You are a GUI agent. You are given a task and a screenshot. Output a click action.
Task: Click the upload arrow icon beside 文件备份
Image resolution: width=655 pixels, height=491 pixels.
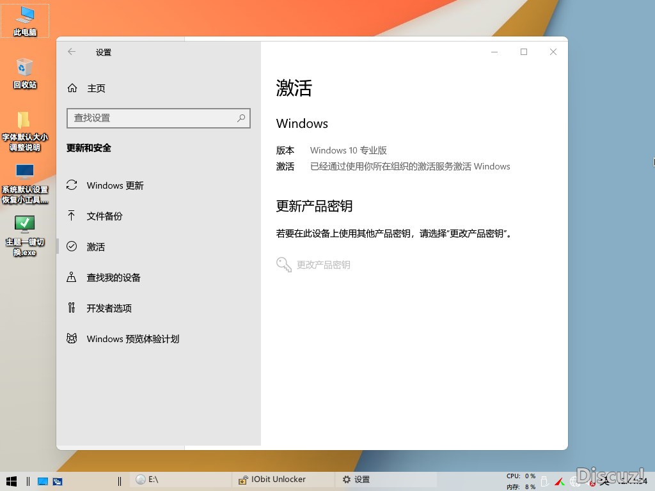(72, 215)
